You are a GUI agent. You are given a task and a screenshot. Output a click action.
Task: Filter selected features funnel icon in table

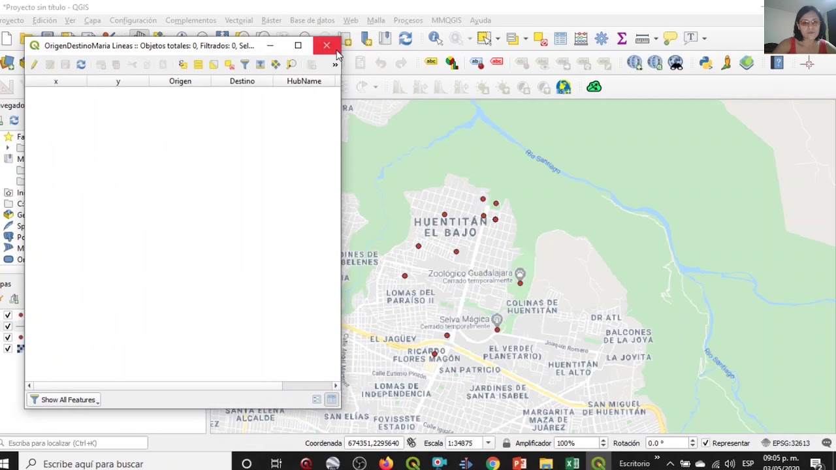244,64
